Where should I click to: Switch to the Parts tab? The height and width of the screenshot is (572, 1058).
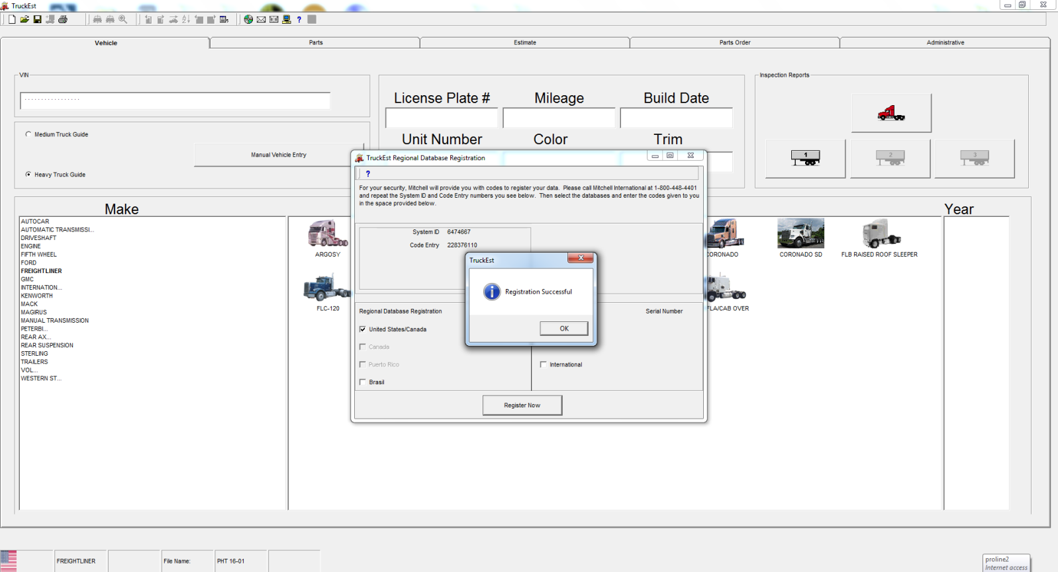316,42
